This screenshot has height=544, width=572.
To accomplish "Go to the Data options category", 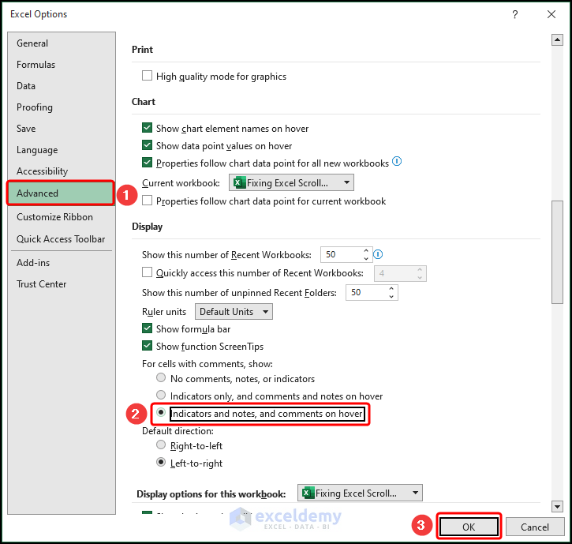I will tap(62, 86).
